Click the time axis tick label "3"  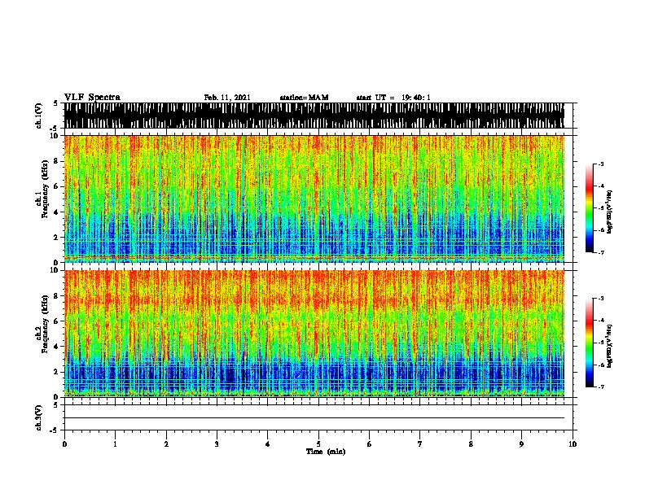[x=217, y=444]
